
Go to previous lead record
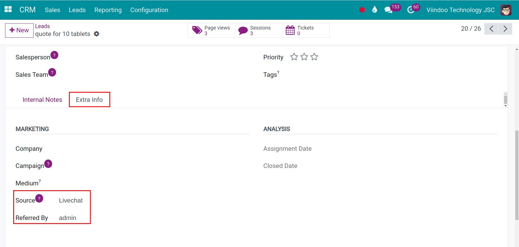point(491,29)
